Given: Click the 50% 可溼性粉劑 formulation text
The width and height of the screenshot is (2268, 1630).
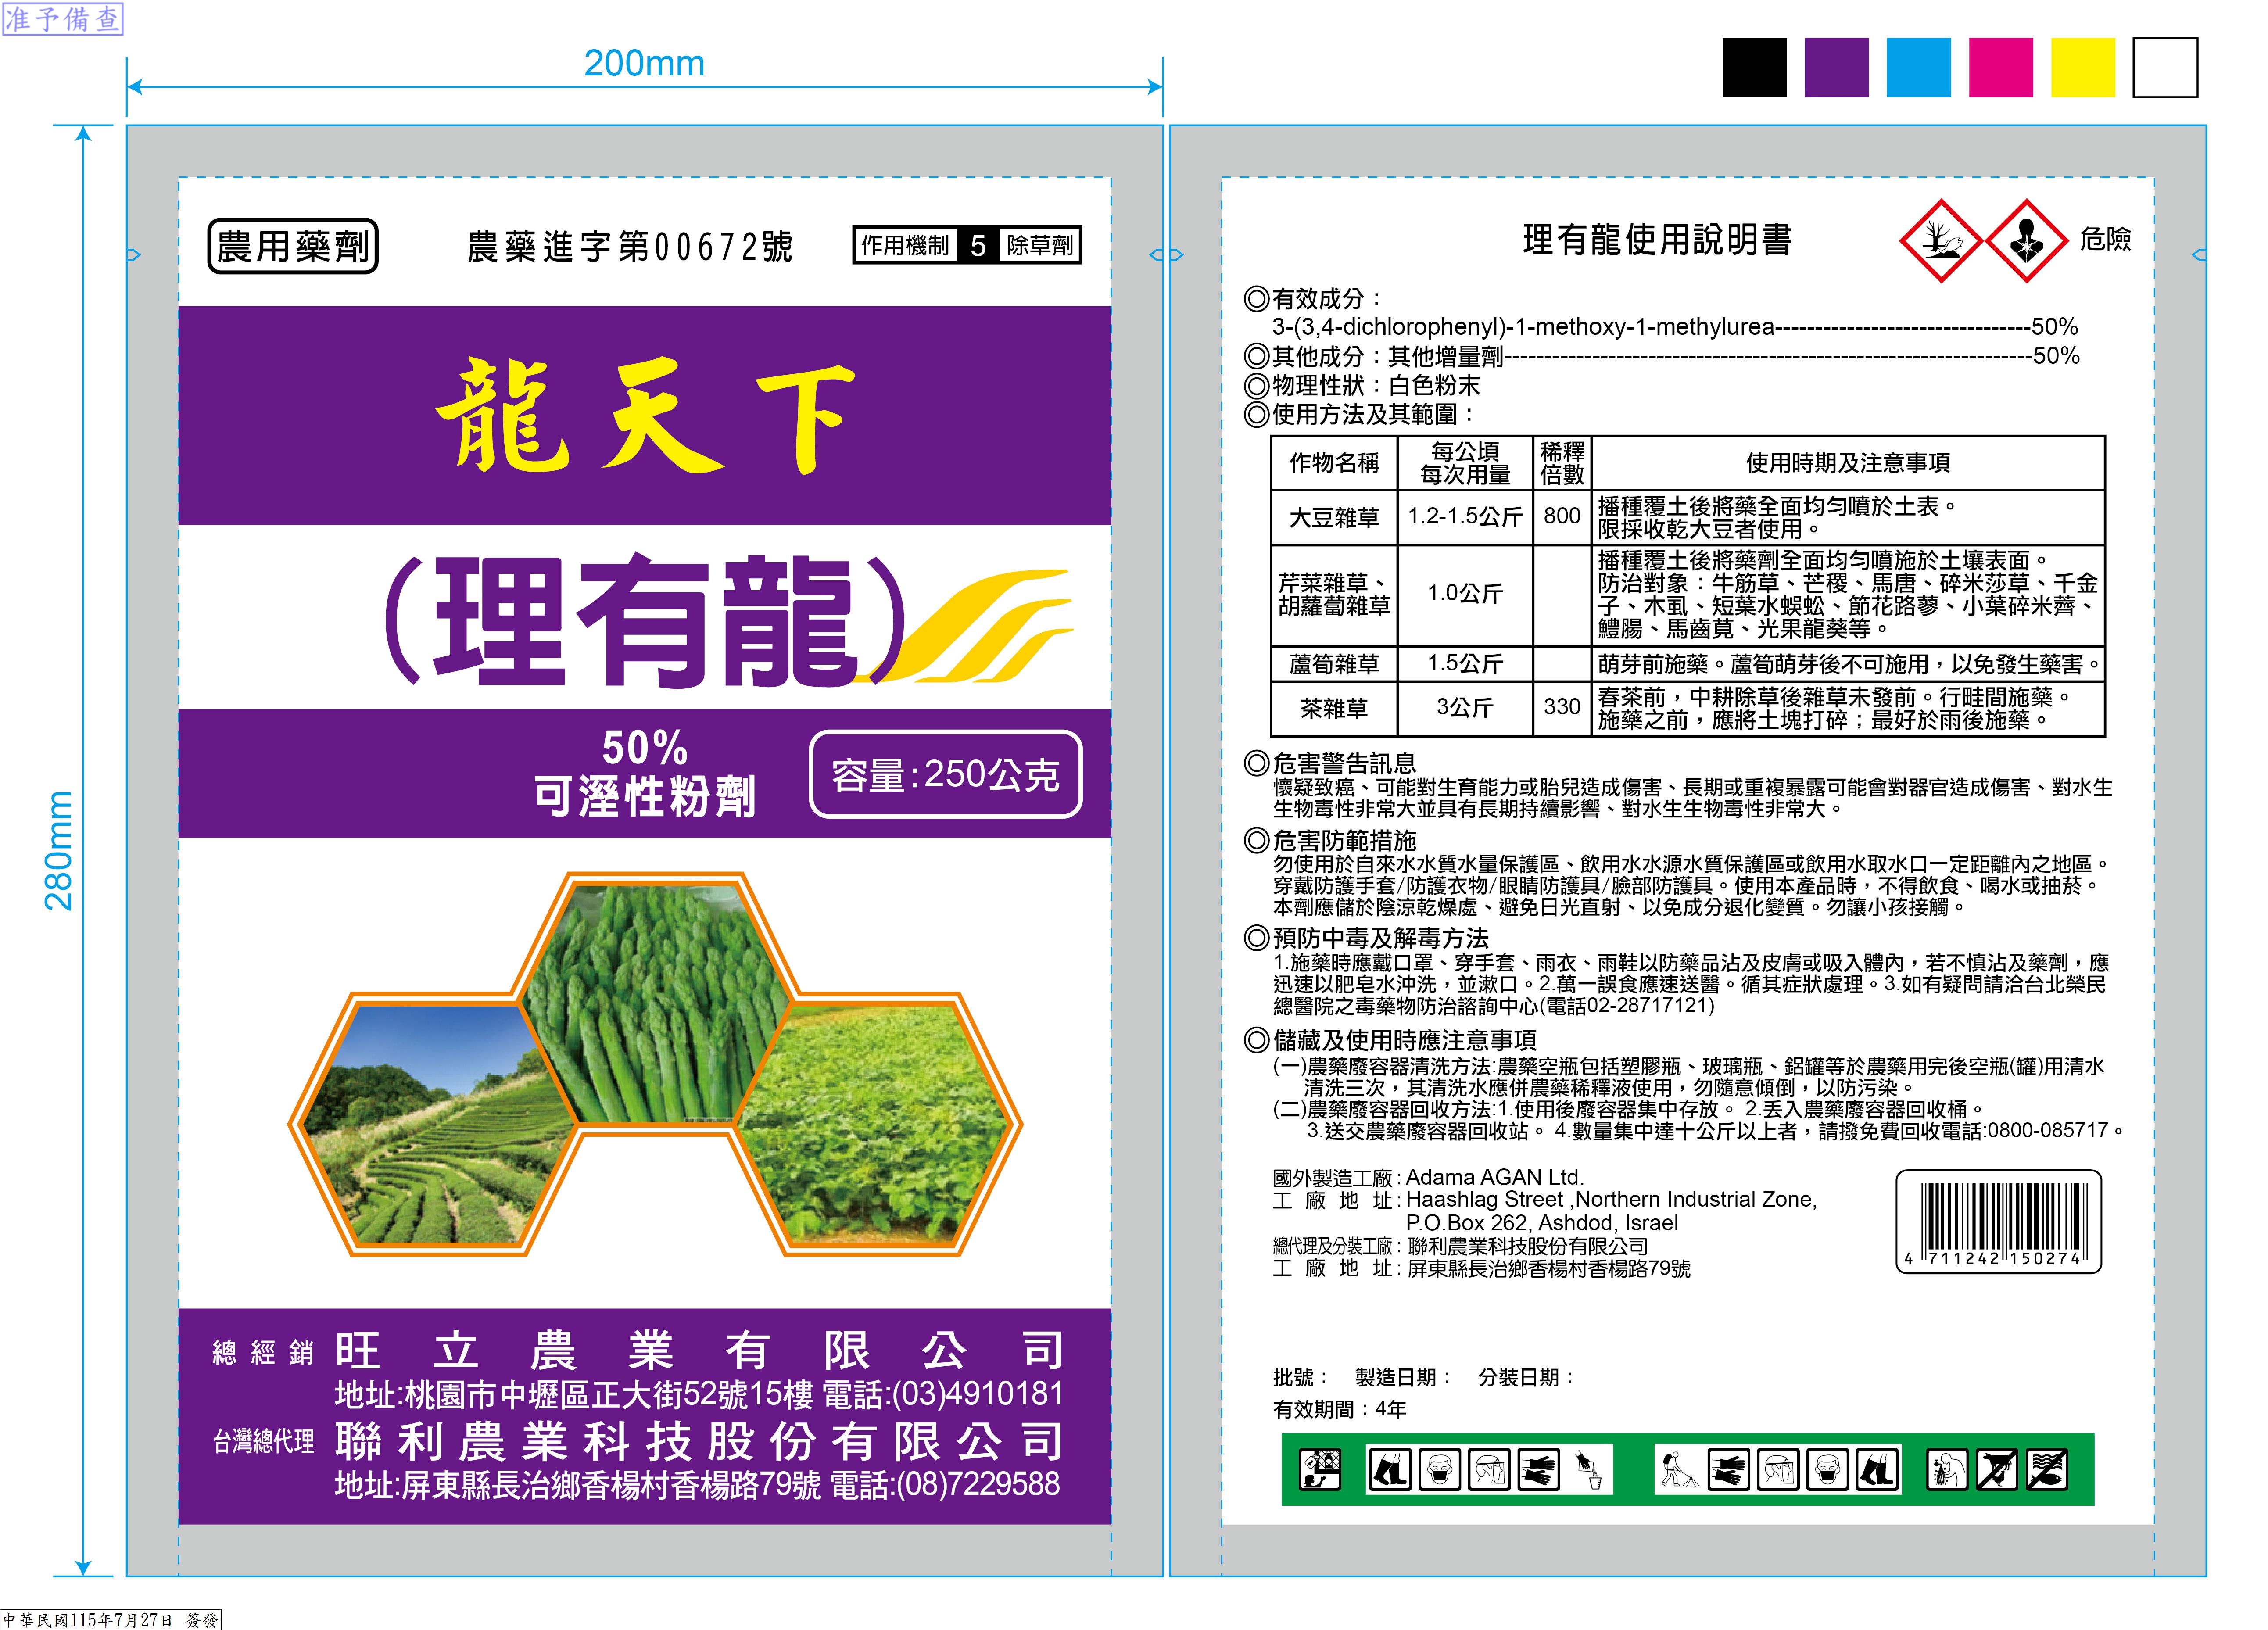Looking at the screenshot, I should point(645,773).
